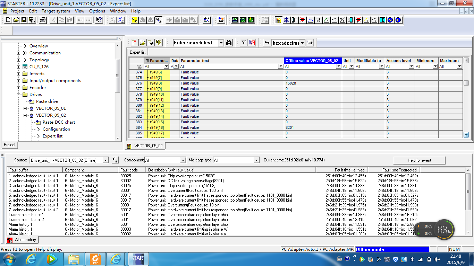The height and width of the screenshot is (266, 474).
Task: Activate the context help arrow icon
Action: click(99, 20)
